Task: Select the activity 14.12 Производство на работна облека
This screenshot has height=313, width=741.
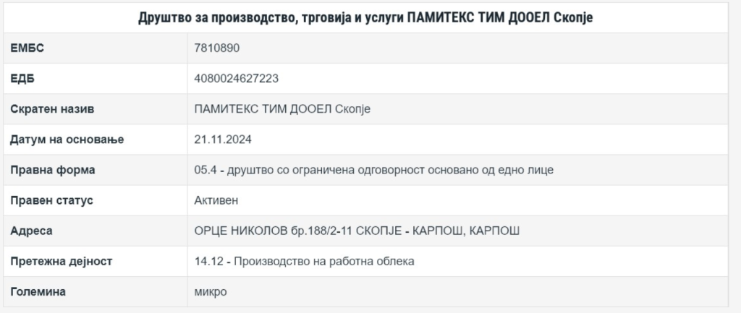Action: (x=305, y=261)
